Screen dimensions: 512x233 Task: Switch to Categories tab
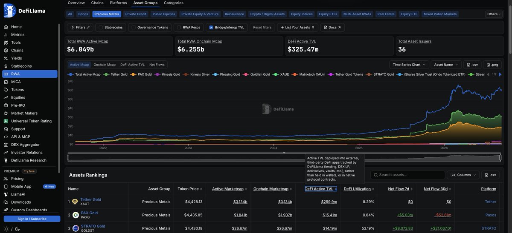(x=174, y=3)
